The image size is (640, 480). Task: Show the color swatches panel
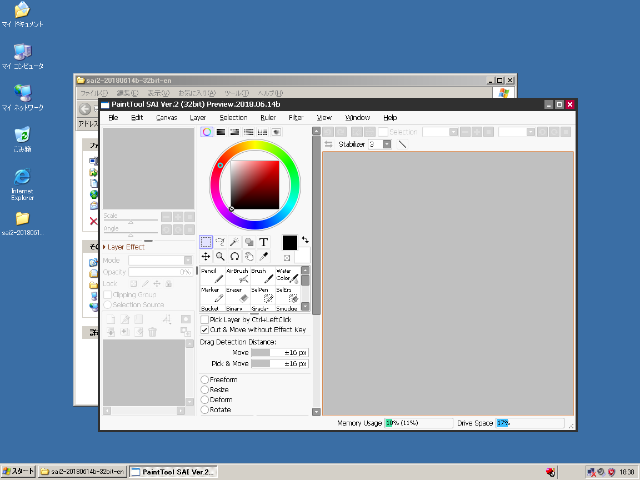[x=262, y=132]
